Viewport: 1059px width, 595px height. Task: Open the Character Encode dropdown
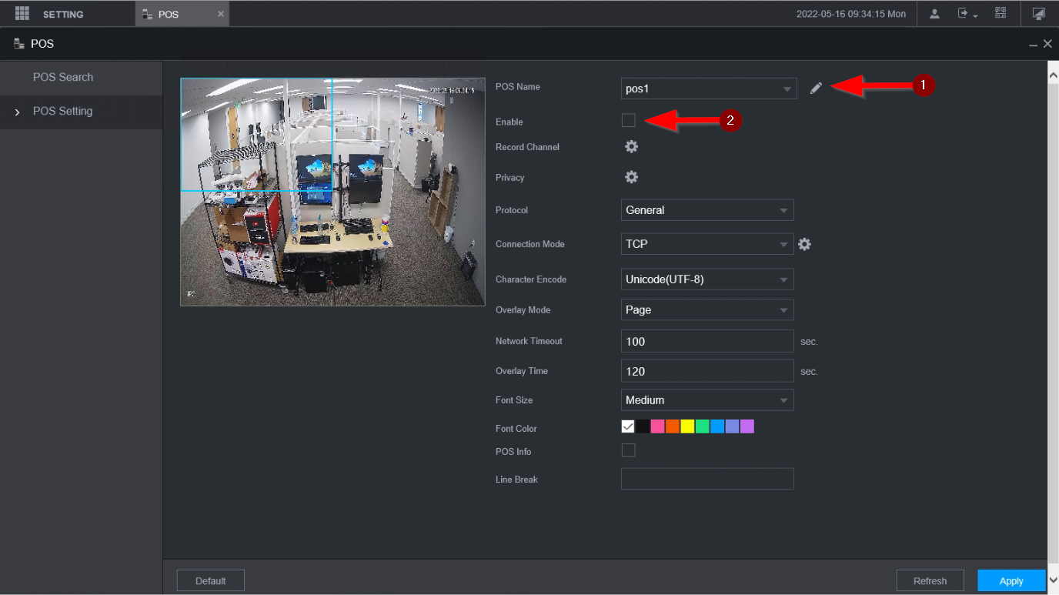click(707, 279)
